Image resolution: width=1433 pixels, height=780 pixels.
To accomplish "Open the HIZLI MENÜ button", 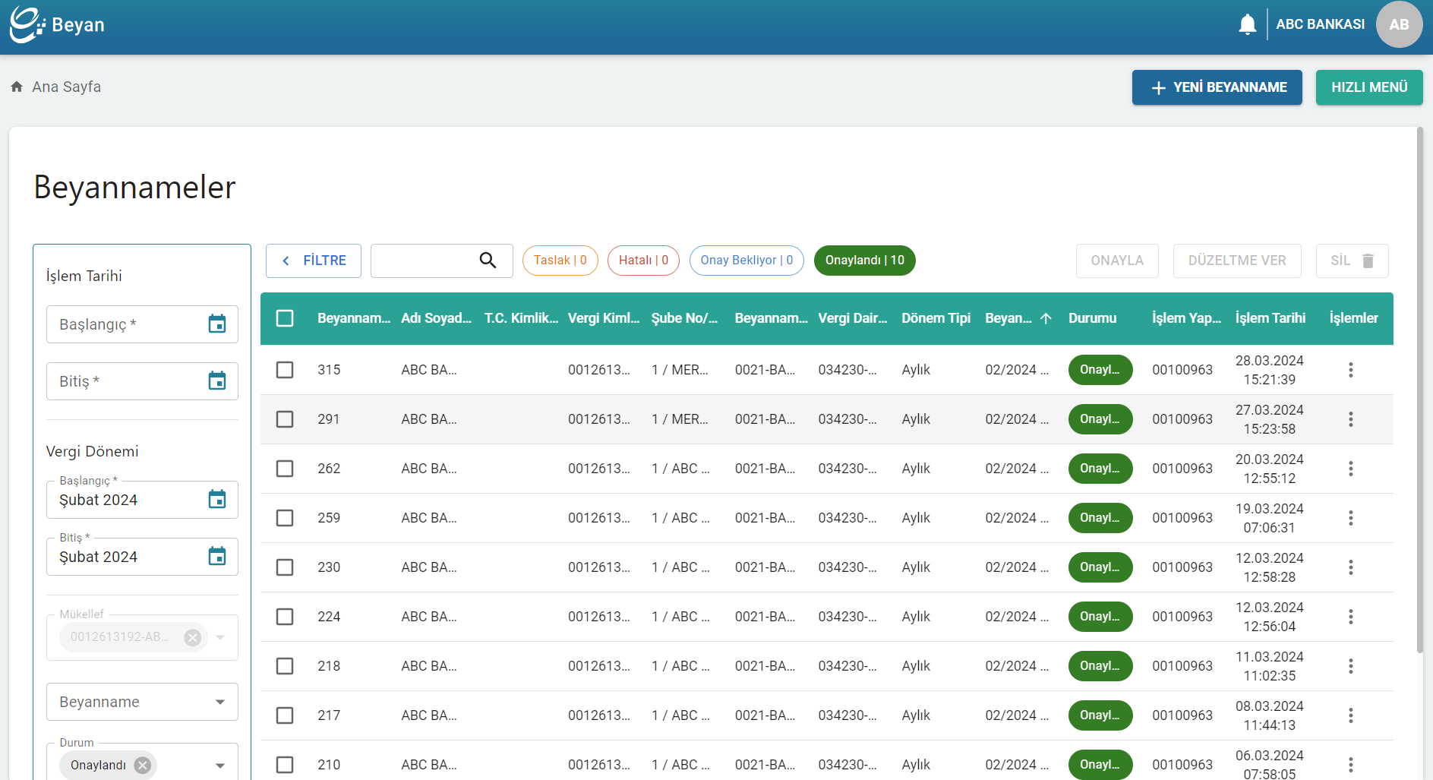I will [1369, 87].
